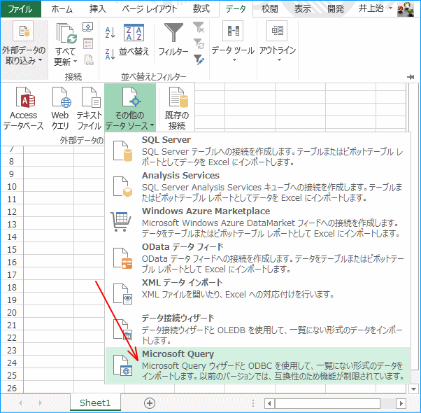Open the データ接続ウィザード entry
Viewport: 421px width, 413px height.
pos(258,329)
